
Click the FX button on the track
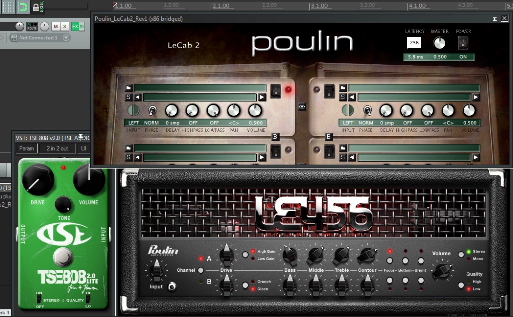(75, 26)
